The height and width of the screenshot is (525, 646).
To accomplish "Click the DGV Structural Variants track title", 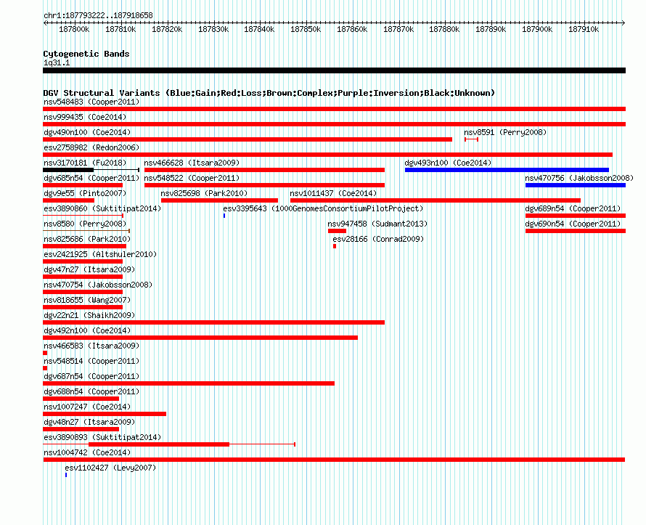I will pyautogui.click(x=269, y=93).
